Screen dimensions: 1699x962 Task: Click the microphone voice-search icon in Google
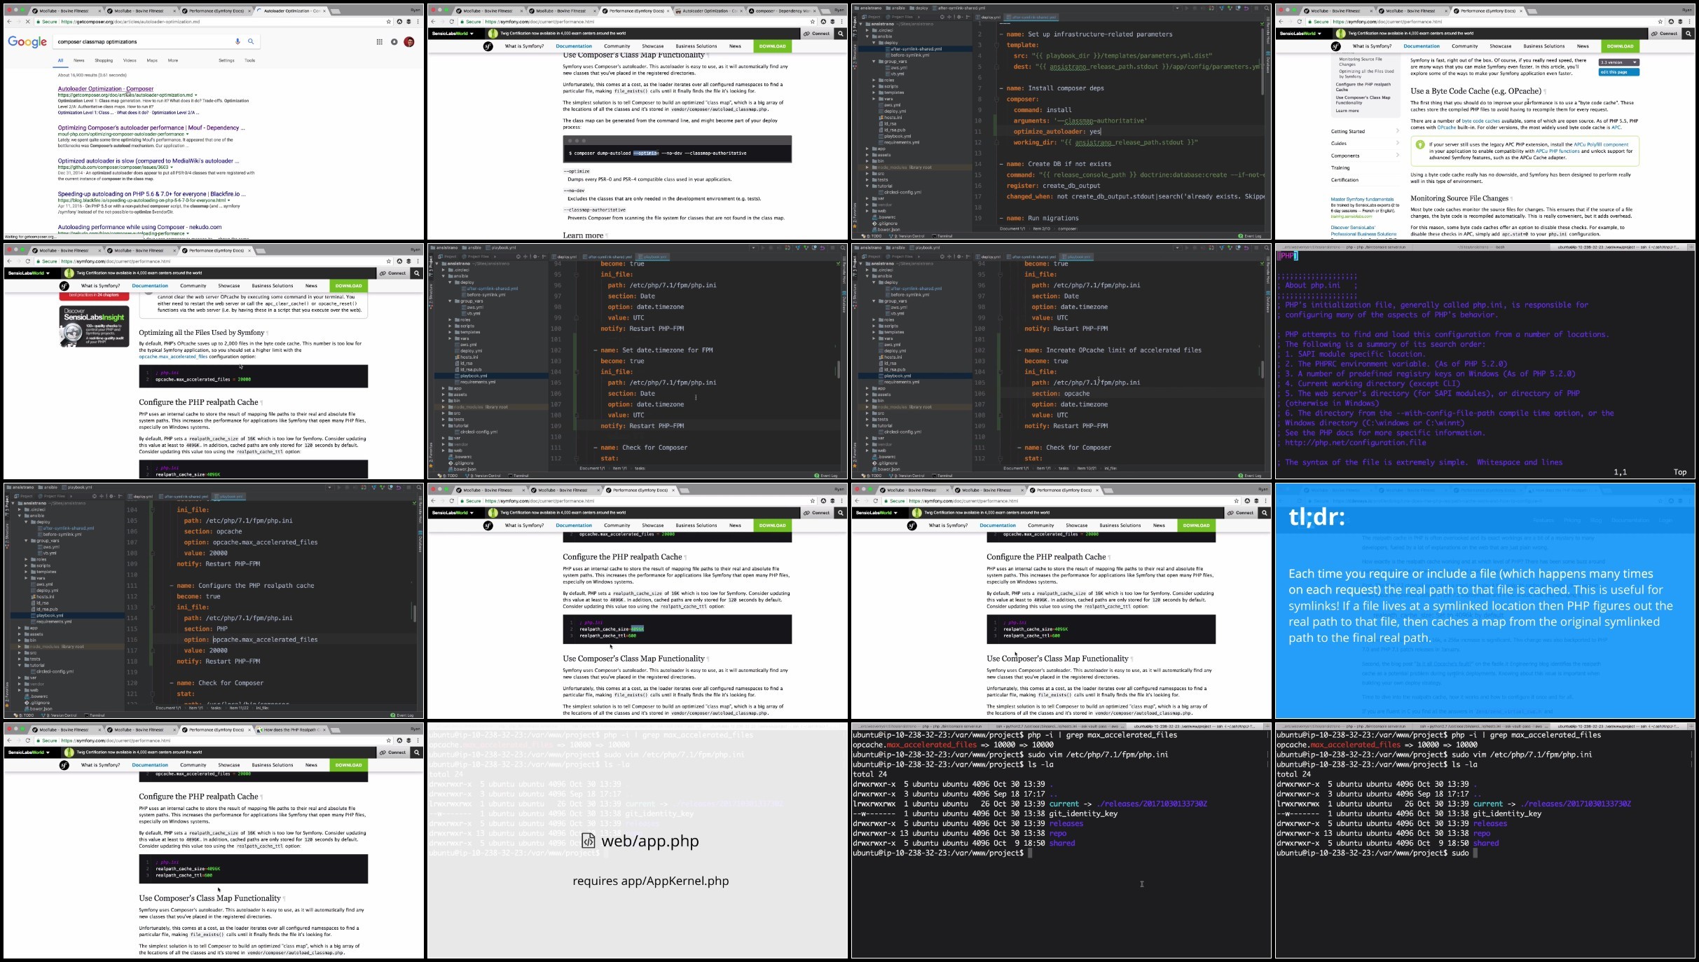coord(238,41)
